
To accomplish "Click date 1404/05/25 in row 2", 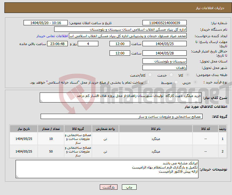I will [x=24, y=151].
